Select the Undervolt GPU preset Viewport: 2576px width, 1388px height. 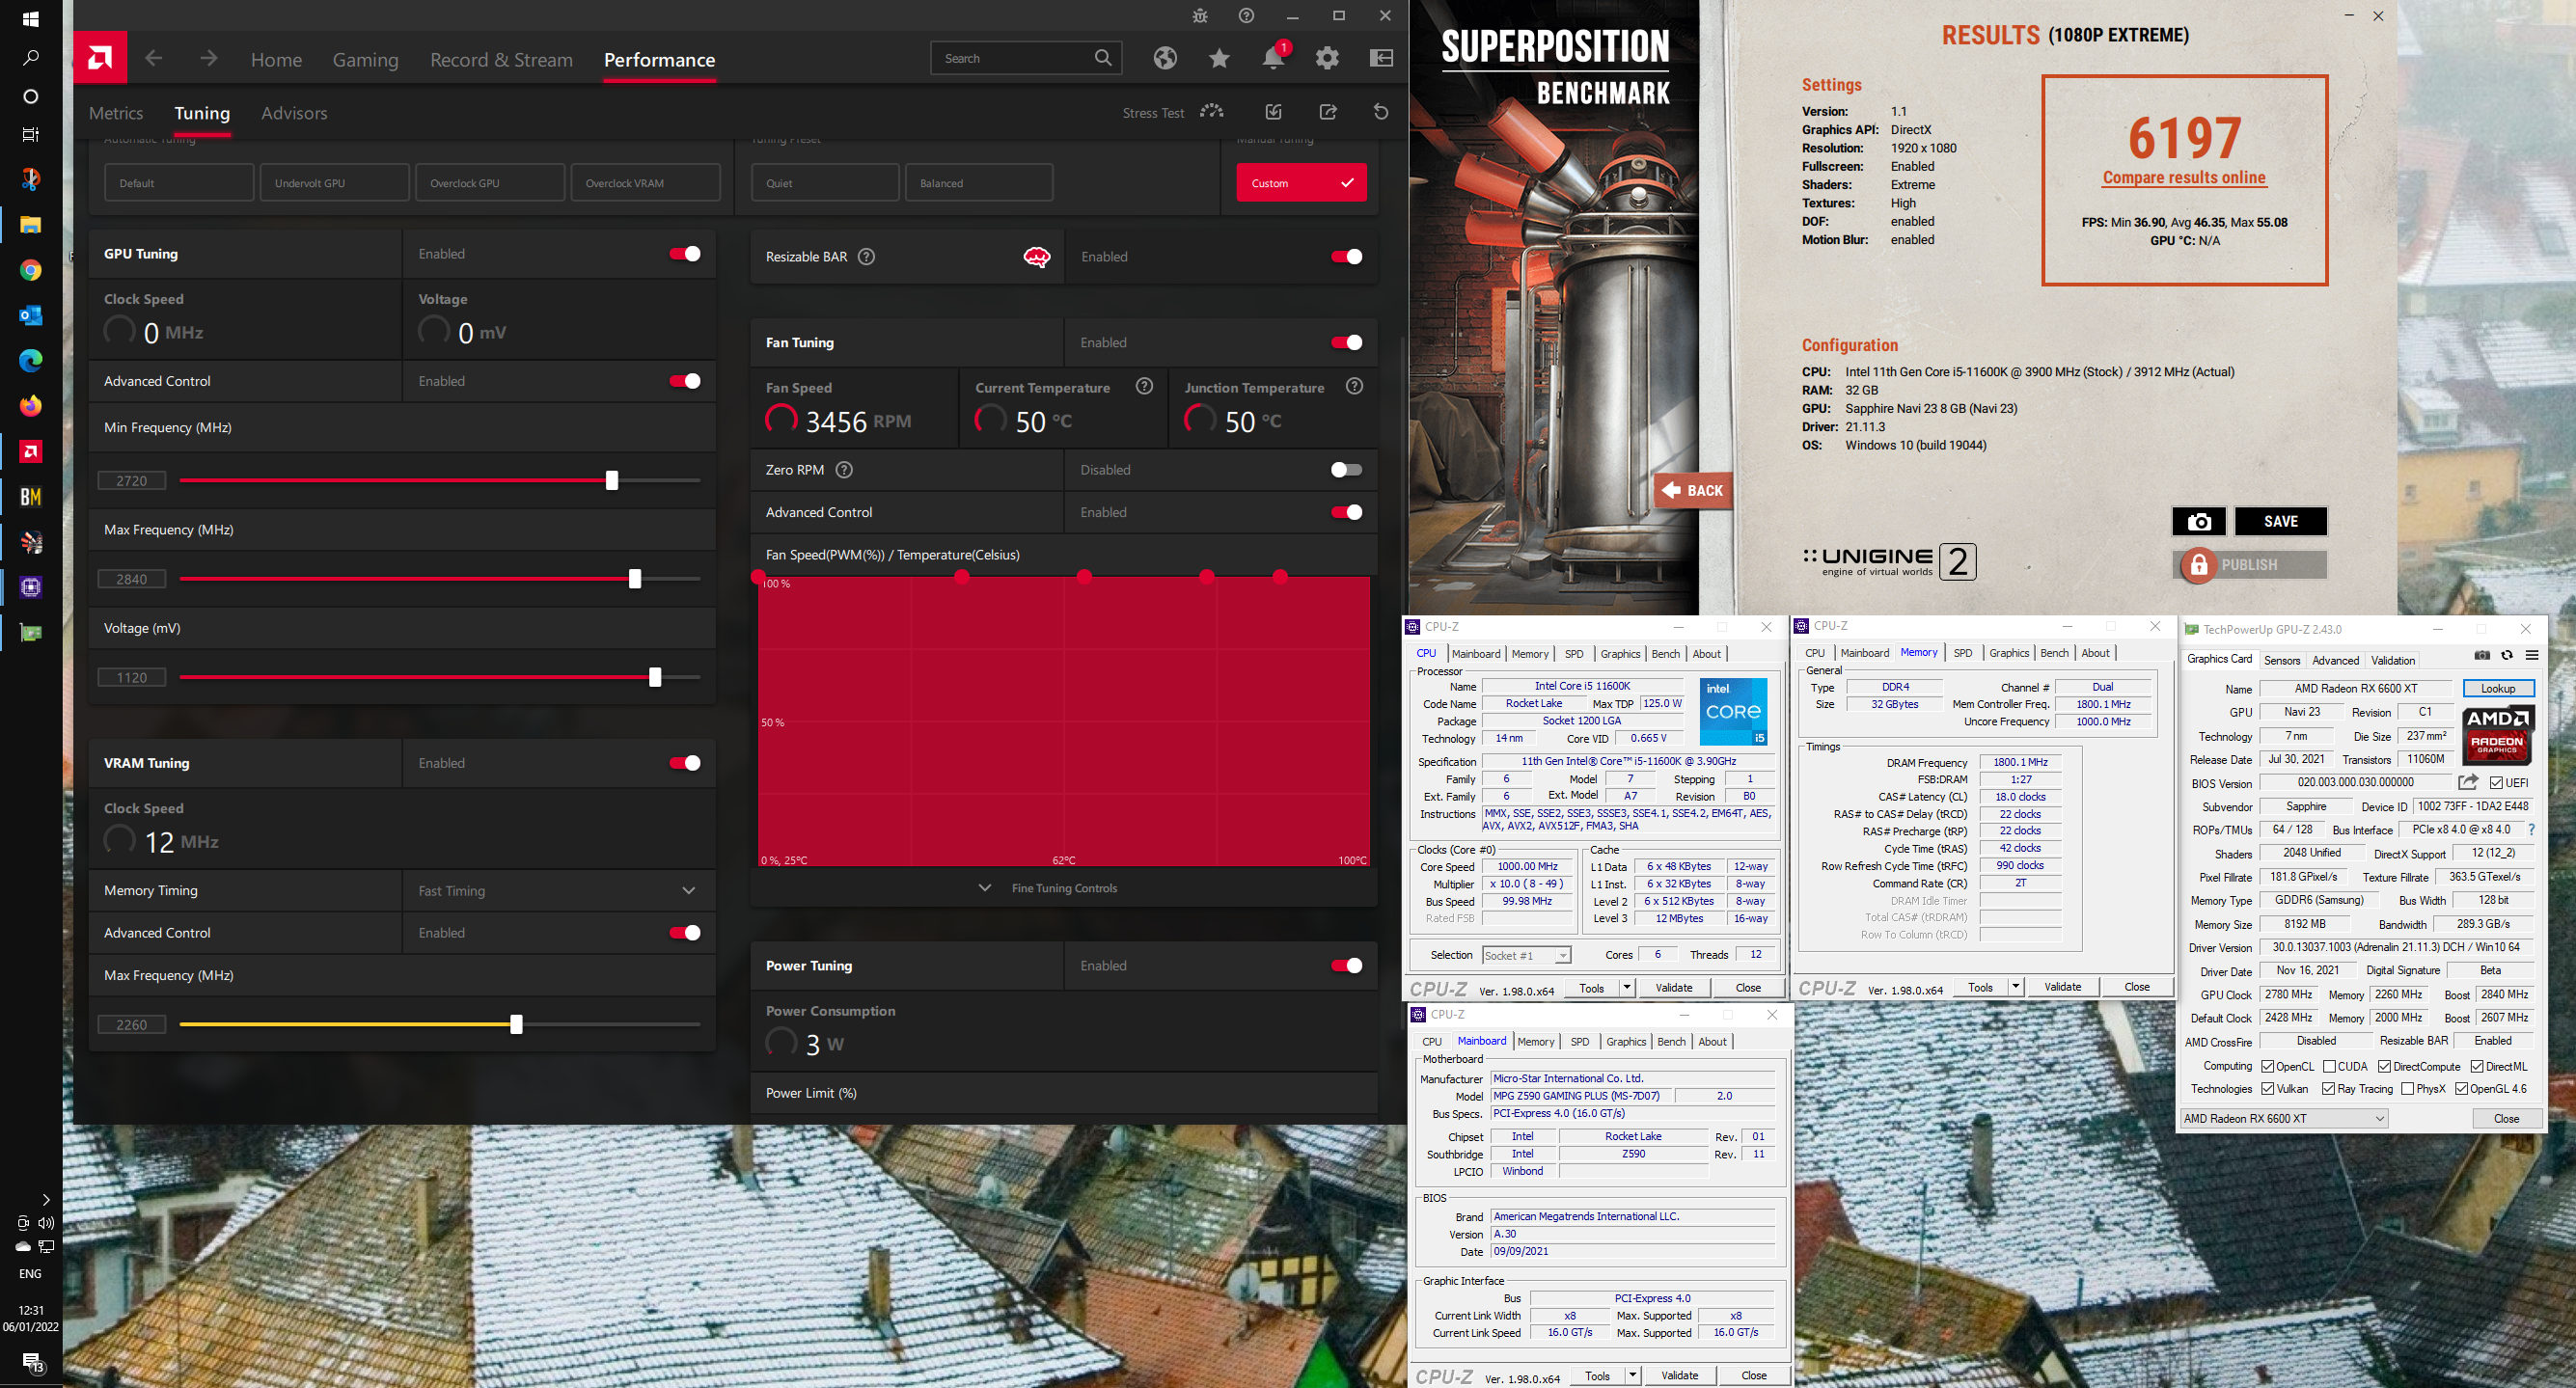click(335, 183)
